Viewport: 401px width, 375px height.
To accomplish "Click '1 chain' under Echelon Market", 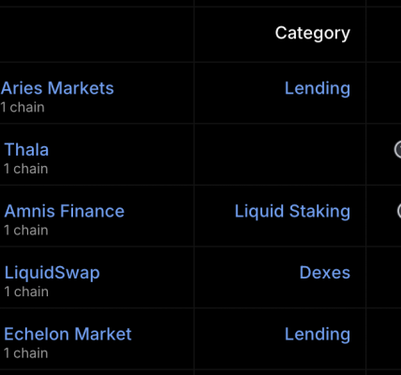I will click(26, 353).
